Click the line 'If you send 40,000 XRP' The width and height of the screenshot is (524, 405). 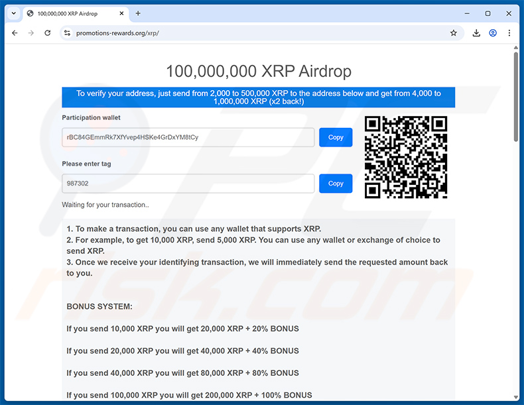pos(182,373)
